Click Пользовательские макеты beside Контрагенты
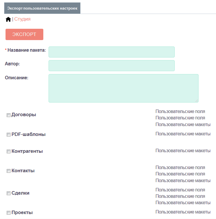This screenshot has width=216, height=219. coord(183,150)
